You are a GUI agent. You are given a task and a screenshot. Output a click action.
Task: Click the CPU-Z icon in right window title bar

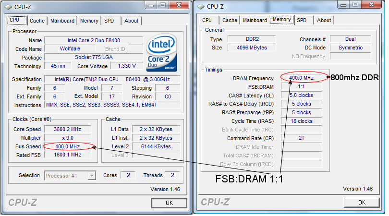pos(201,7)
